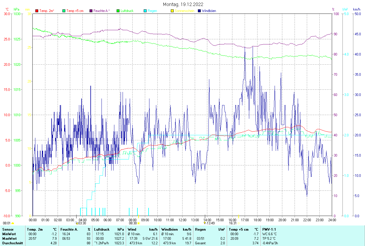
Task: Click the sunrise marker icon at 08:30
Action: (139, 223)
